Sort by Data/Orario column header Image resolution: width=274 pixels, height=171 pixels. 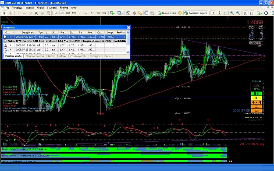[x=25, y=32]
